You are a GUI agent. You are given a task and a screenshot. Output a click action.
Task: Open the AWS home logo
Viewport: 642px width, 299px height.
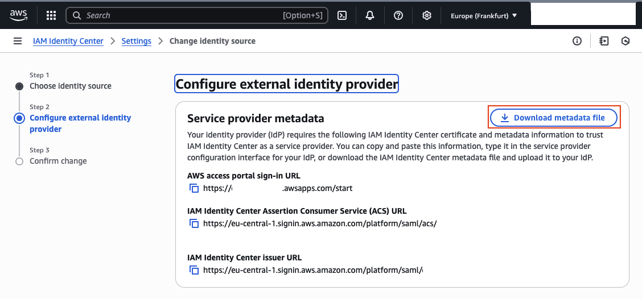(x=18, y=15)
